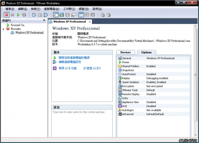Click the Workstation 6.5-7.x virtual machine version text
The height and width of the screenshot is (143, 199).
coord(97,44)
